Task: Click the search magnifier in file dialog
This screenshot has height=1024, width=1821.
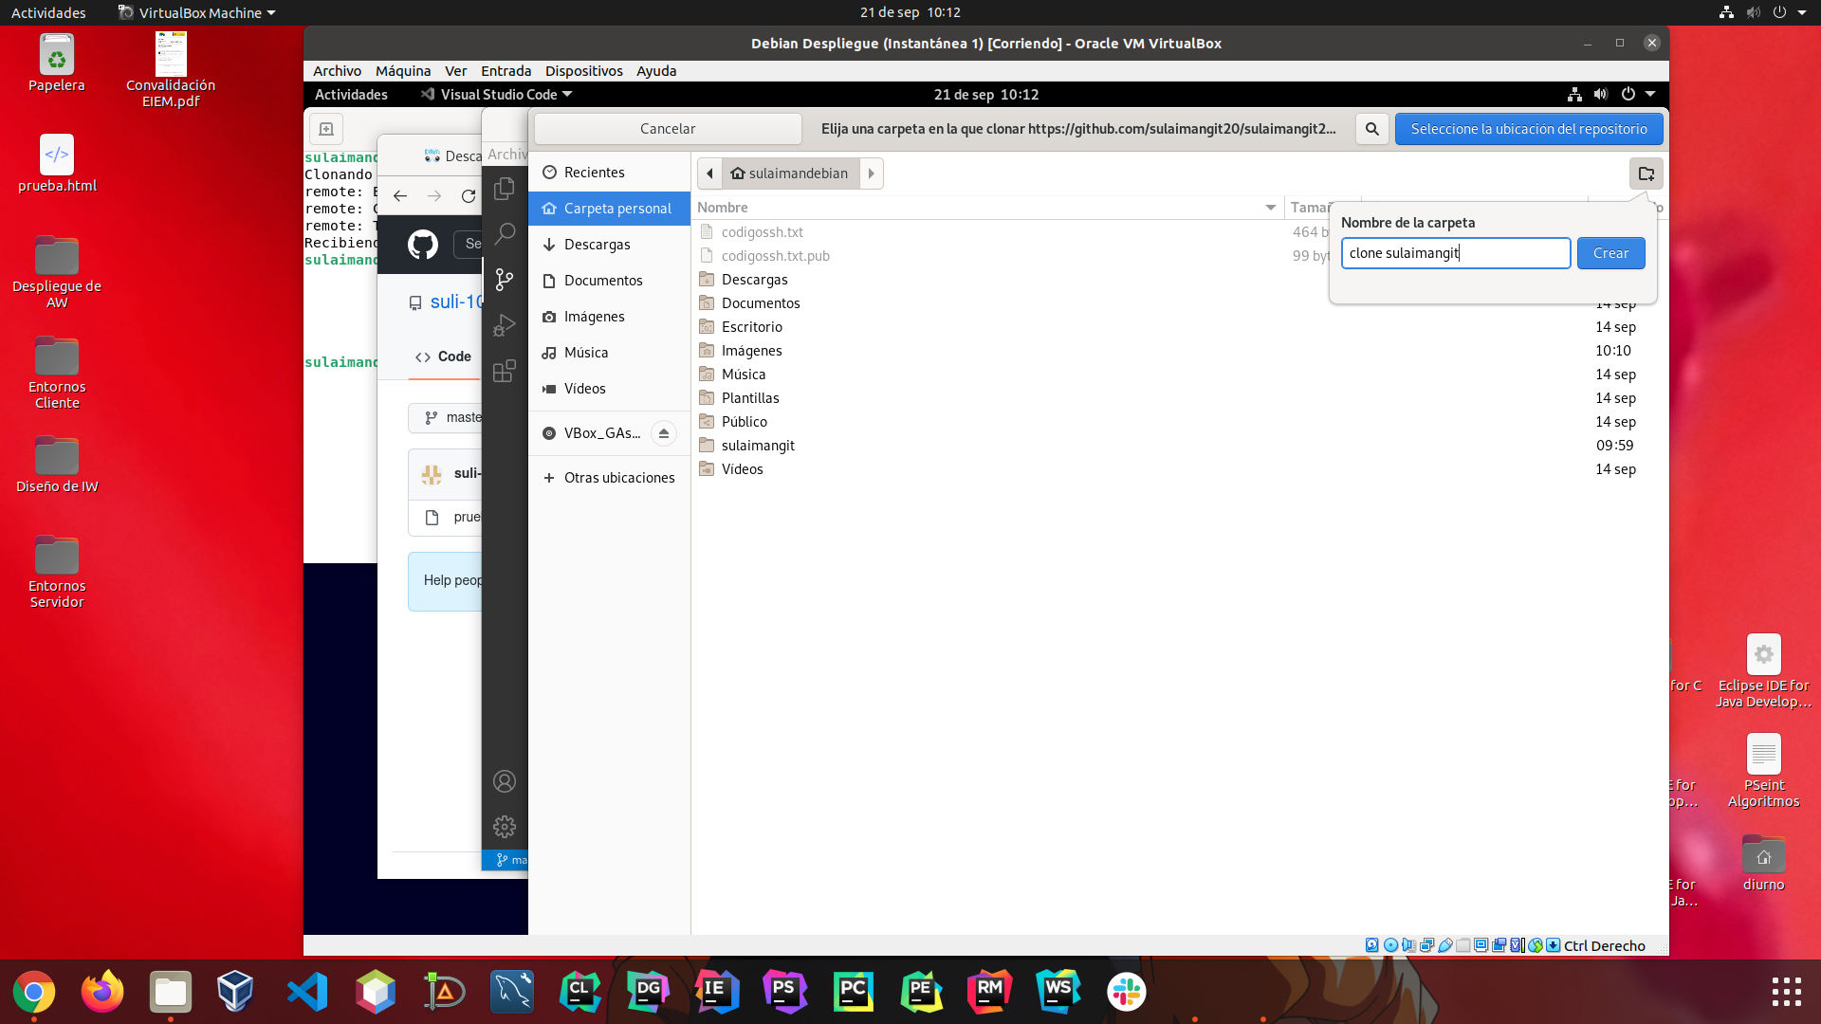Action: (x=1371, y=129)
